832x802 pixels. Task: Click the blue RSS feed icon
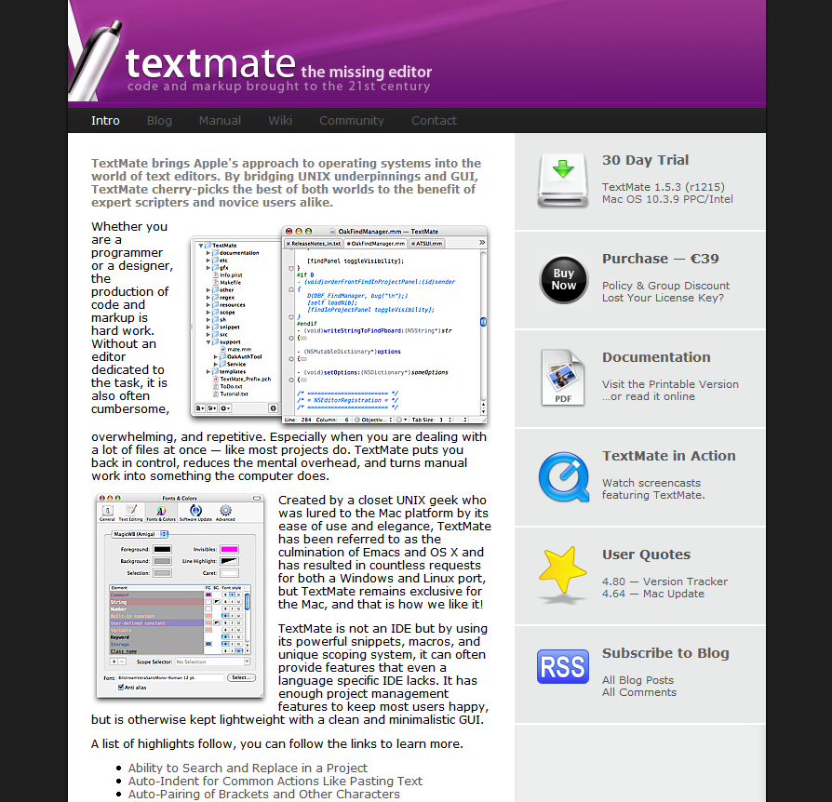click(563, 666)
